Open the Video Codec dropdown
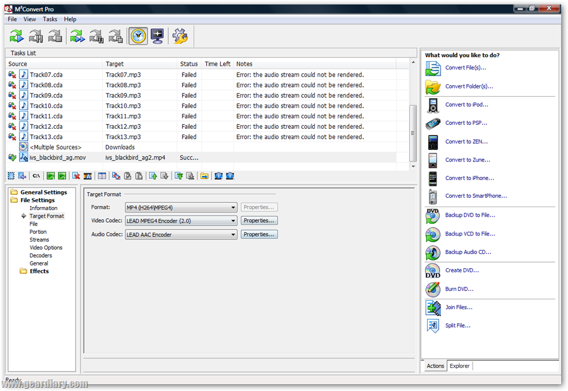The height and width of the screenshot is (391, 568). (x=181, y=221)
